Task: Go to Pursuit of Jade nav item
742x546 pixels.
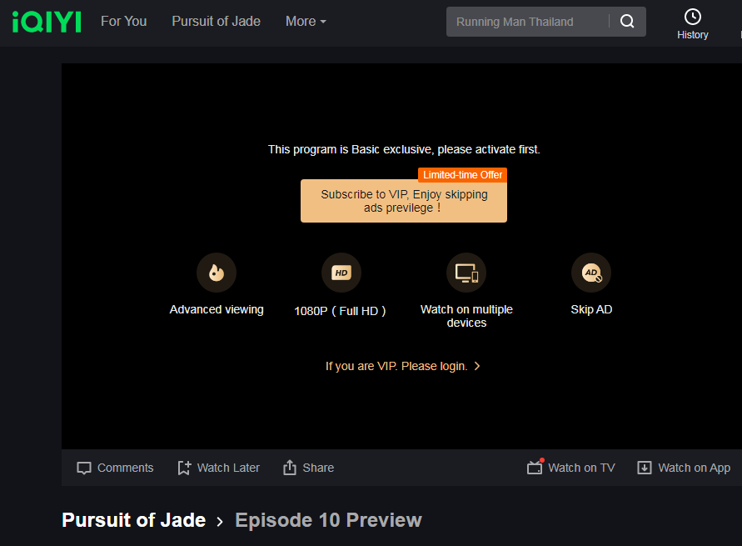Action: pyautogui.click(x=216, y=22)
